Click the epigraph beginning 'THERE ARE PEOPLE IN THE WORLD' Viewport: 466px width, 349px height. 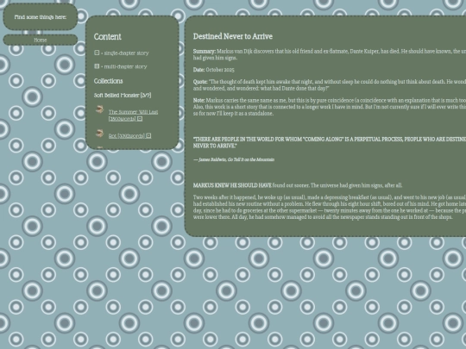[330, 142]
